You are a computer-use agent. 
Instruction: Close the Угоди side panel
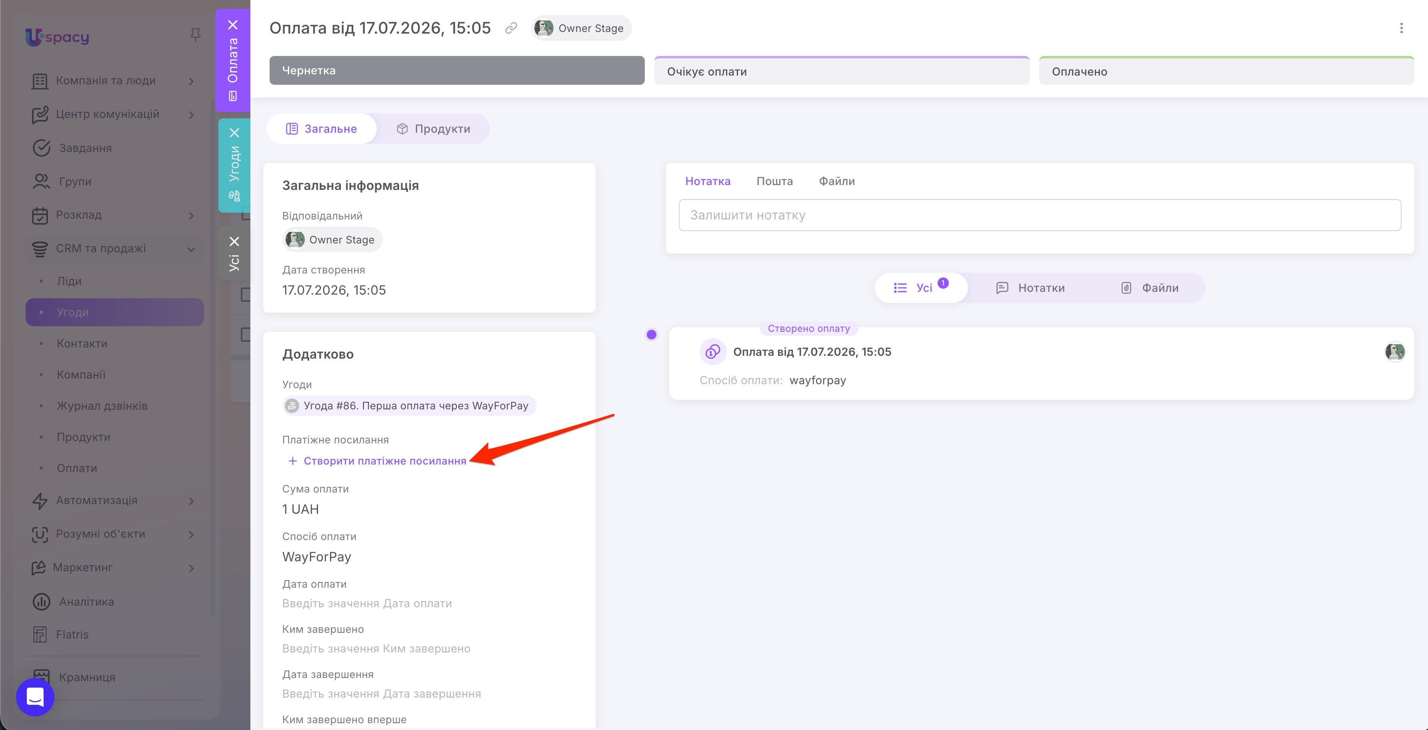[234, 133]
